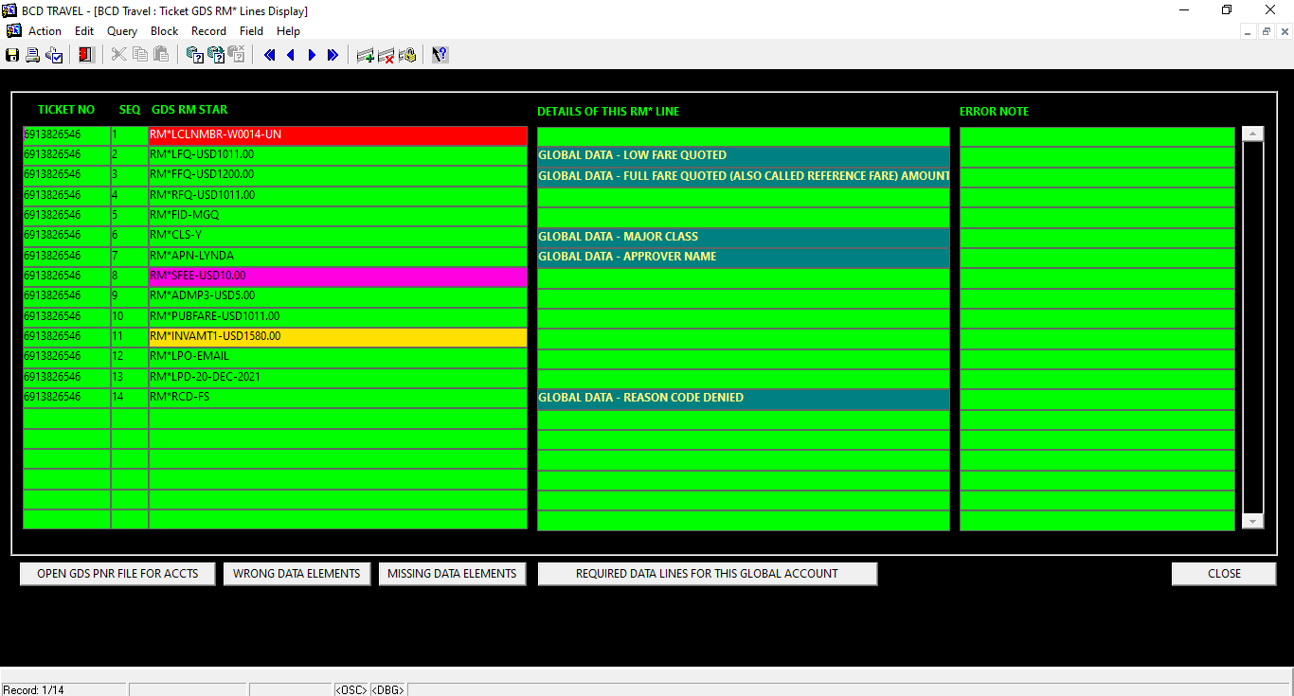Click GLOBAL DATA - REASON CODE DENIED detail
This screenshot has height=696, width=1294.
click(x=743, y=399)
